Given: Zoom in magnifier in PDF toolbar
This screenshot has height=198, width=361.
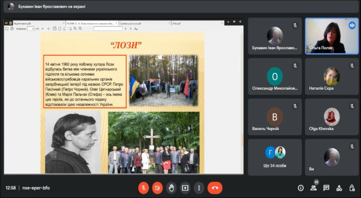Looking at the screenshot, I should [x=80, y=29].
